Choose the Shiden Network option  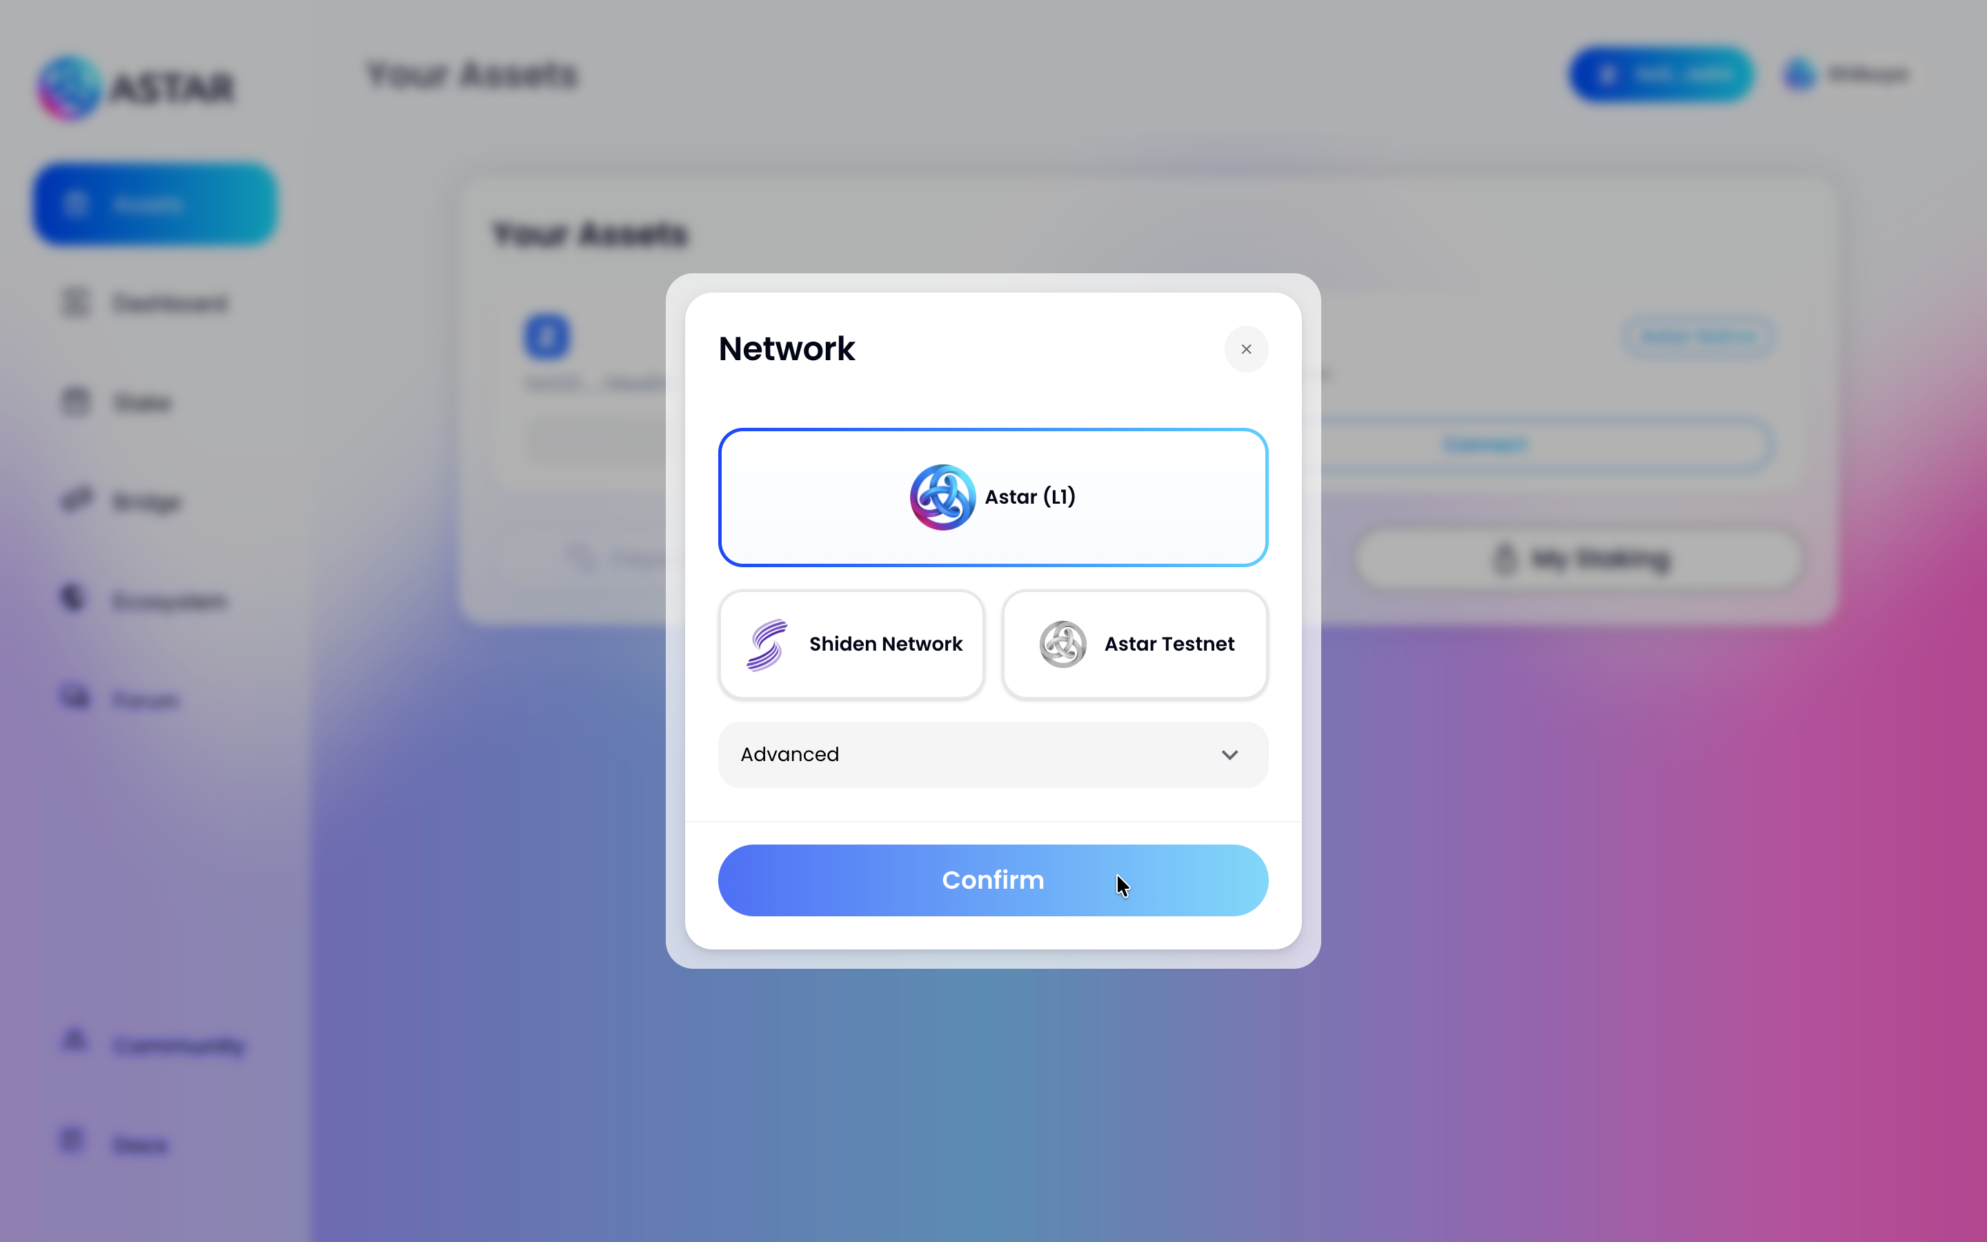(851, 644)
